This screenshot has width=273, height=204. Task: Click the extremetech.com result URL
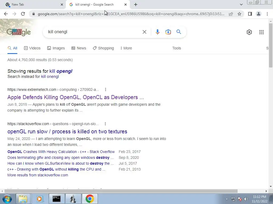(53, 90)
